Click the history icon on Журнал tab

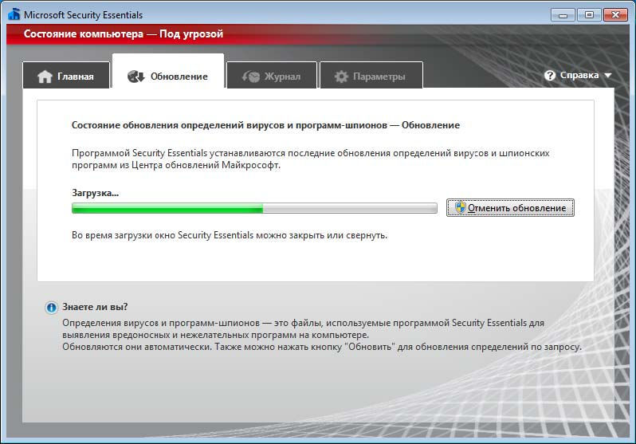250,77
